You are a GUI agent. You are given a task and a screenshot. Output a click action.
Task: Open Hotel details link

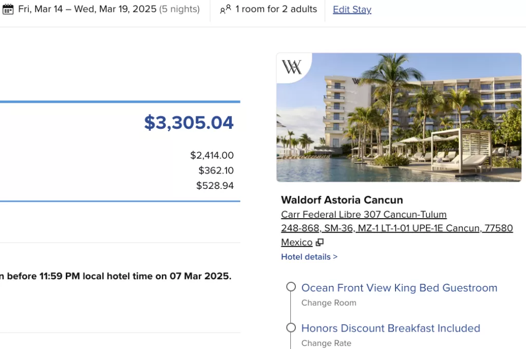(309, 257)
